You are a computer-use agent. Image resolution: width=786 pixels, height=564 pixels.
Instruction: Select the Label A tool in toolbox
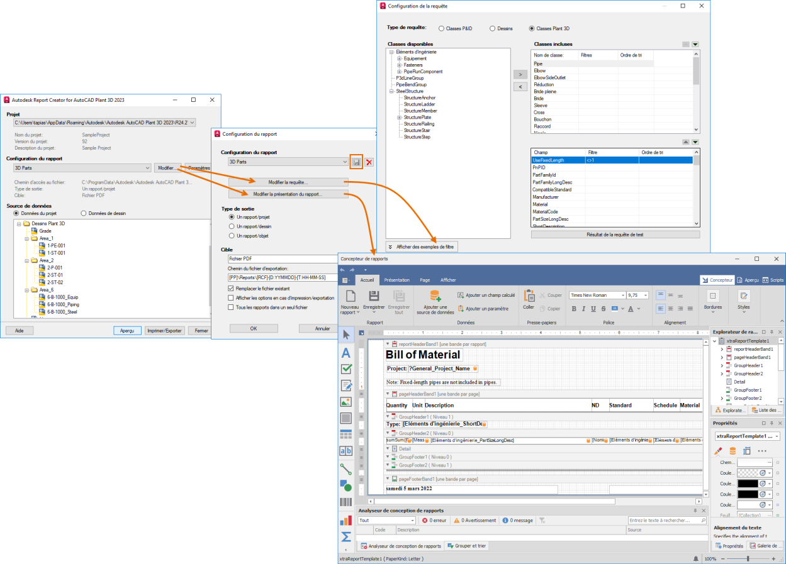(x=345, y=353)
